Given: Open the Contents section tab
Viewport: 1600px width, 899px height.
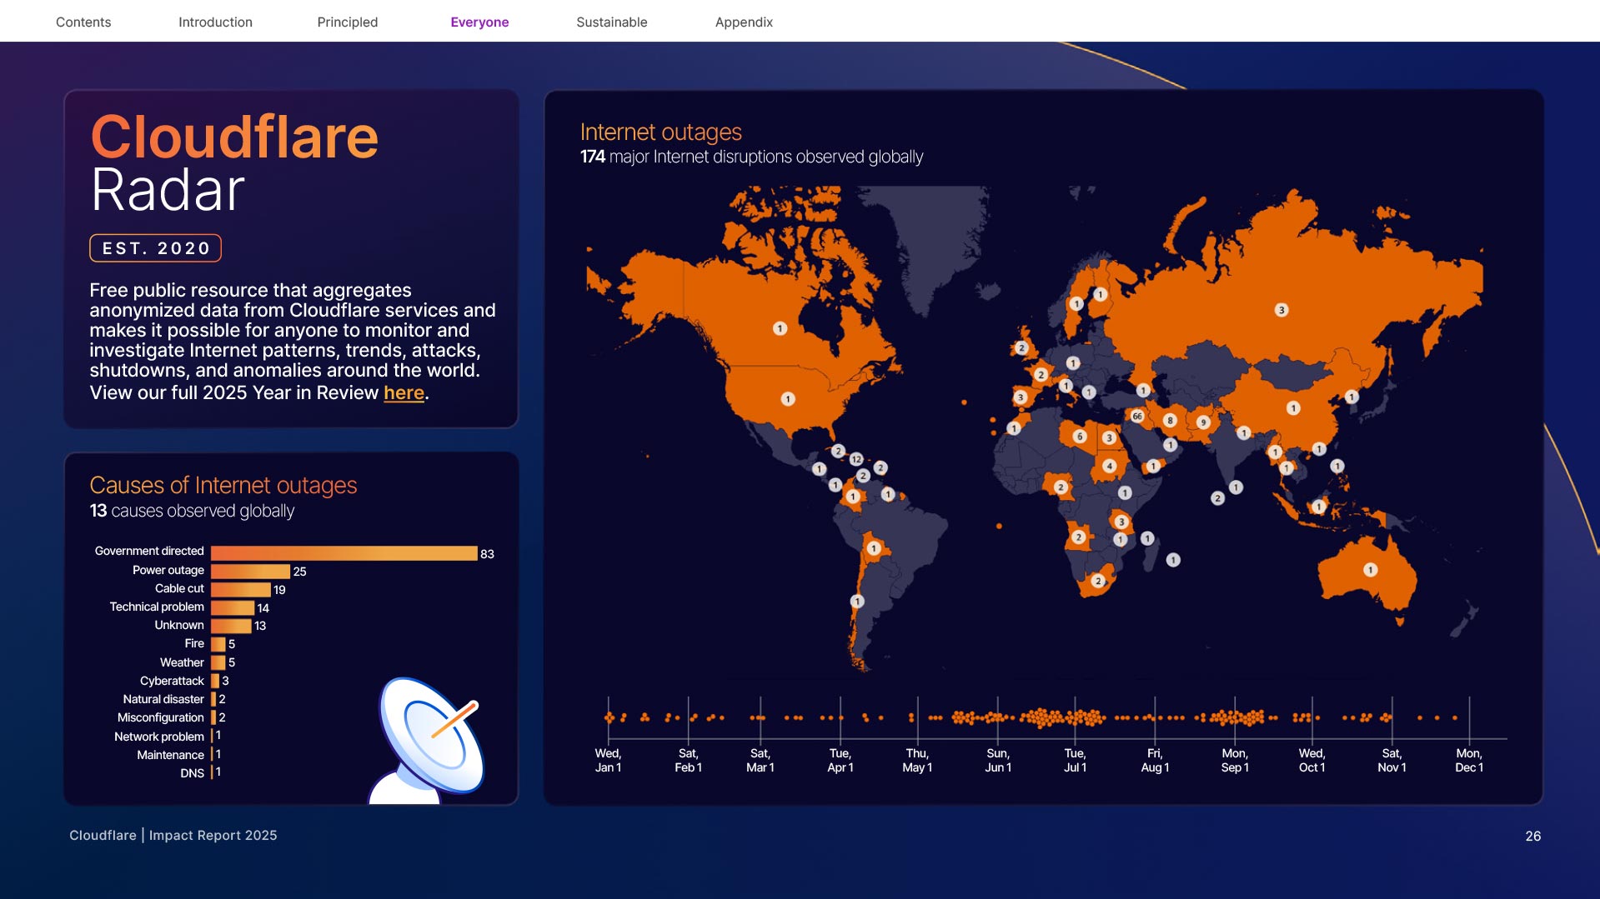Looking at the screenshot, I should (x=83, y=22).
